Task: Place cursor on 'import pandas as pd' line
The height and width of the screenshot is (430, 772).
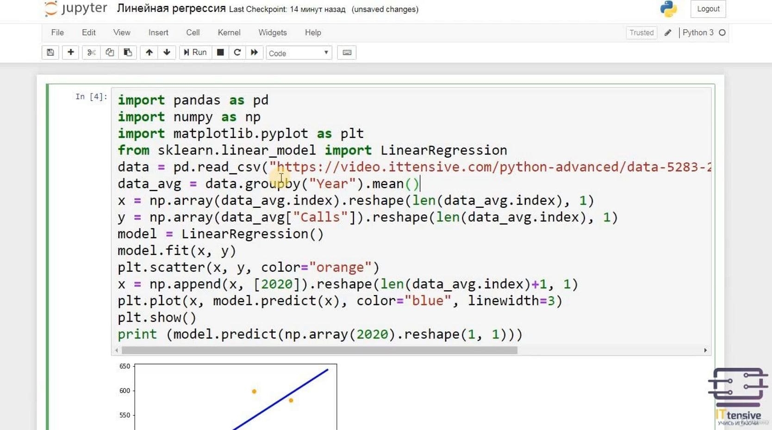Action: coord(193,100)
